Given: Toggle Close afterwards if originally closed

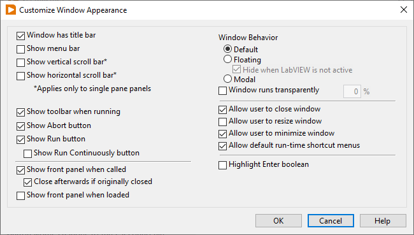Looking at the screenshot, I should click(x=28, y=182).
